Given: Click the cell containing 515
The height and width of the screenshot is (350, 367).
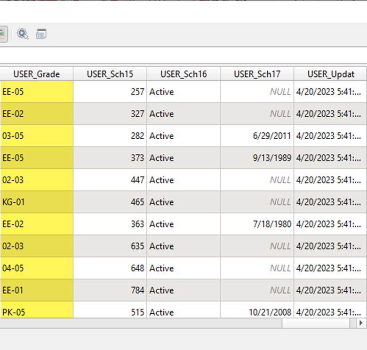Looking at the screenshot, I should coord(110,310).
